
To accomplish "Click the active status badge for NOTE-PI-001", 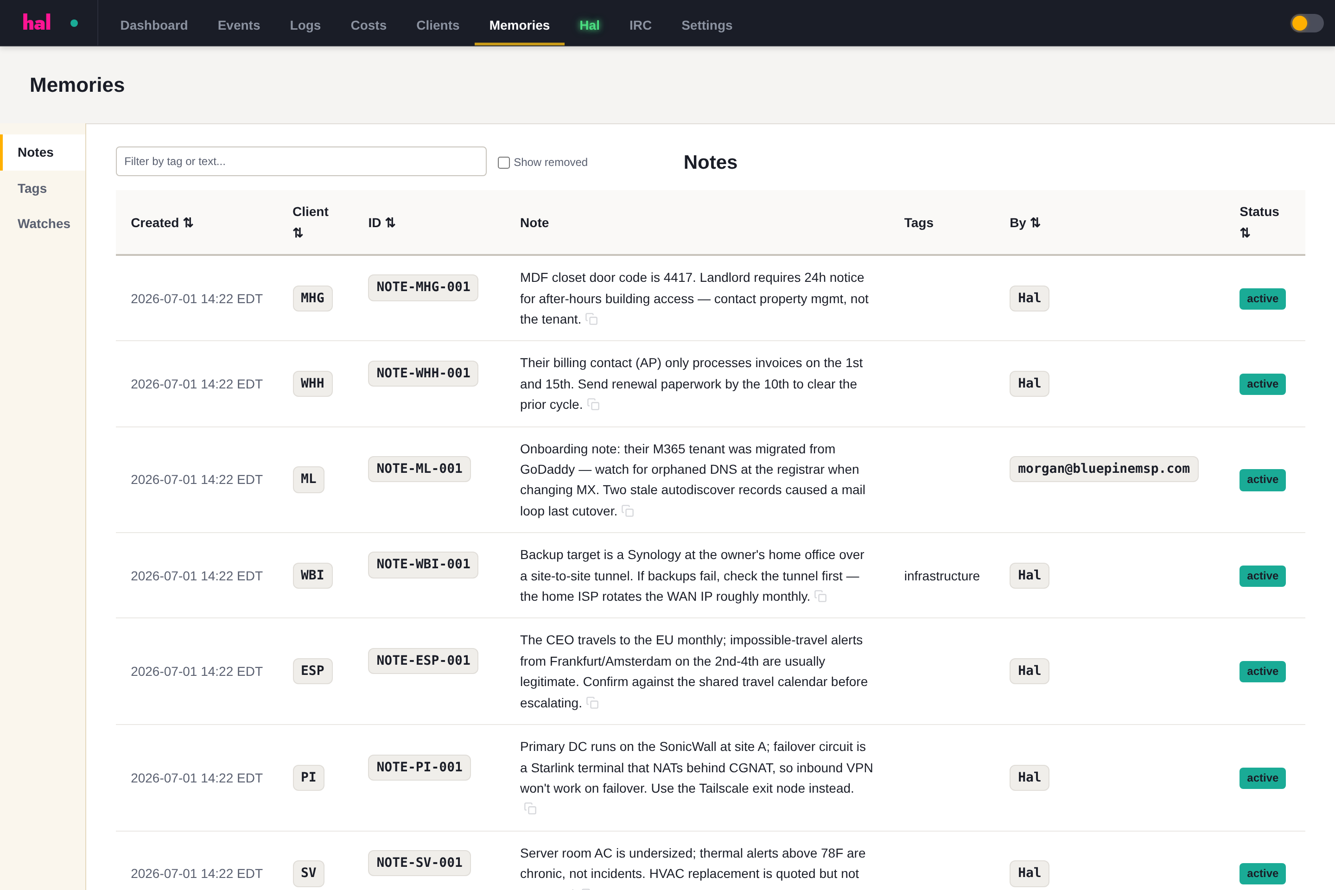I will pos(1262,778).
